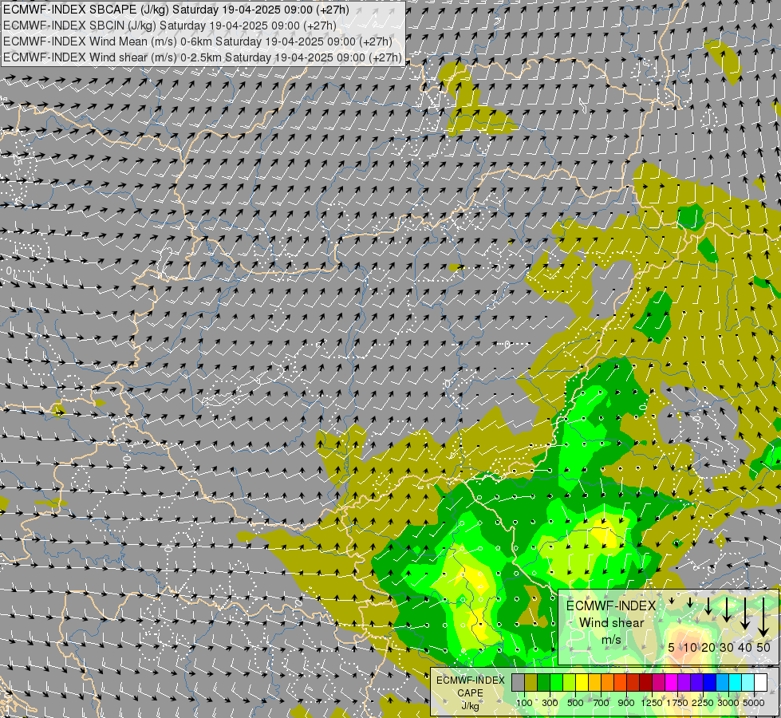The height and width of the screenshot is (718, 781).
Task: Click the shear legend arrow above 30
Action: pos(727,610)
